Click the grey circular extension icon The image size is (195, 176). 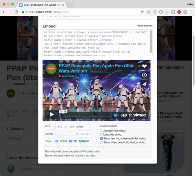pos(155,12)
